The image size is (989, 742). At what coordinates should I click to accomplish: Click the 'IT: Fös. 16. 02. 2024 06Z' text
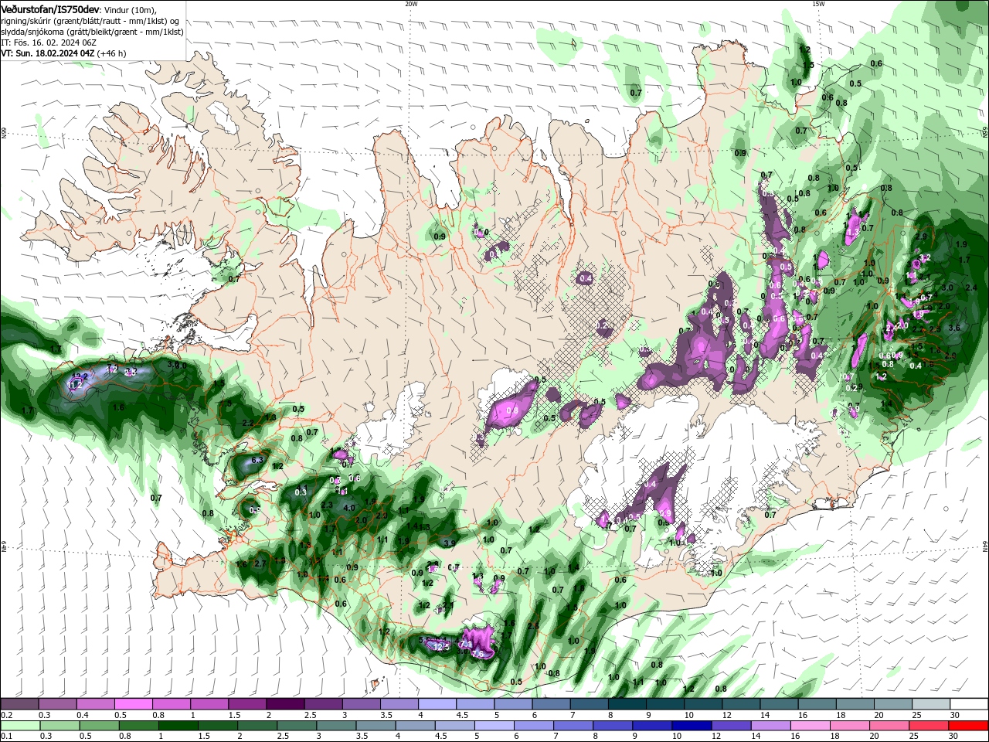[49, 43]
